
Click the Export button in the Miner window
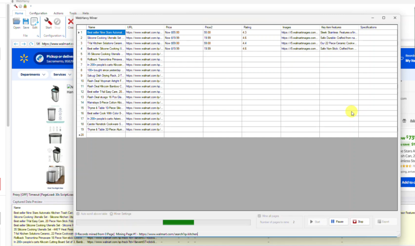(x=385, y=221)
